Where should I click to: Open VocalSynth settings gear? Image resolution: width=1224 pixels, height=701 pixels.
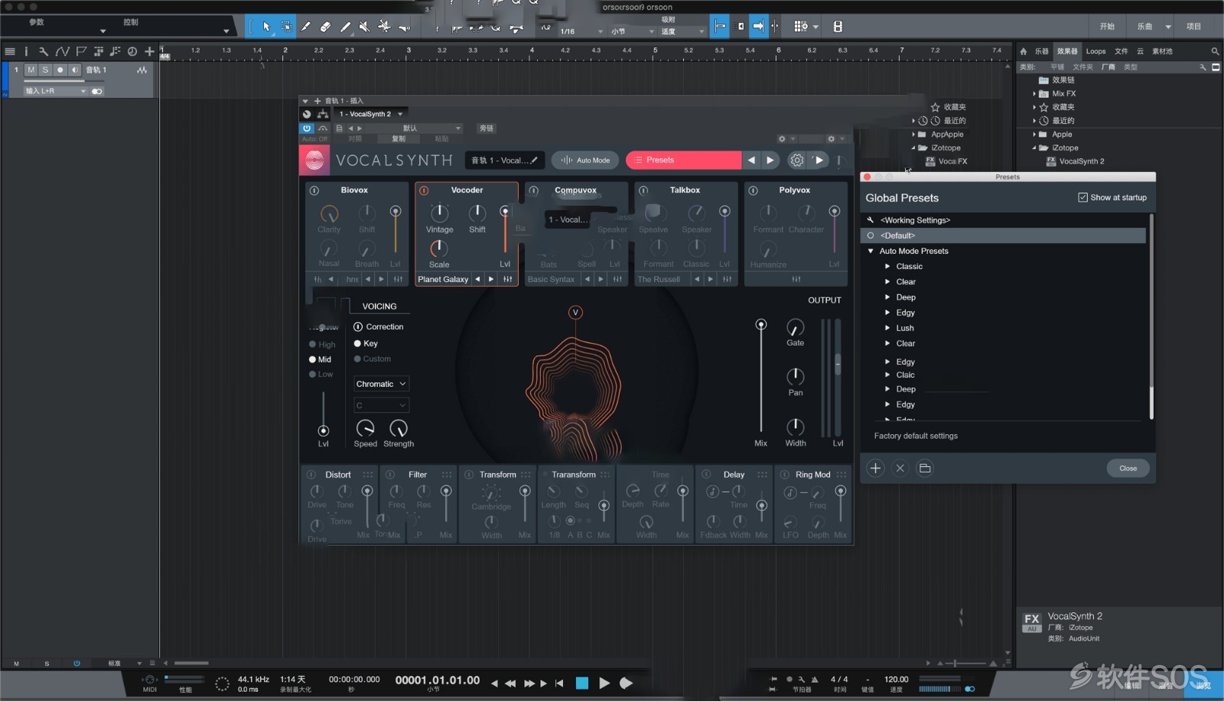[x=797, y=160]
